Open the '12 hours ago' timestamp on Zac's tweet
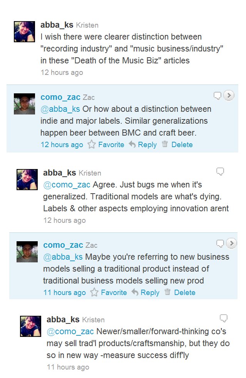This screenshot has width=246, height=378. (62, 145)
